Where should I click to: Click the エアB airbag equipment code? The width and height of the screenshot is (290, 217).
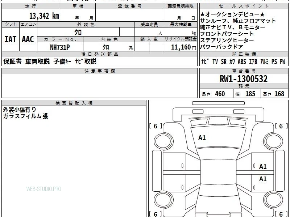pyautogui.click(x=253, y=61)
